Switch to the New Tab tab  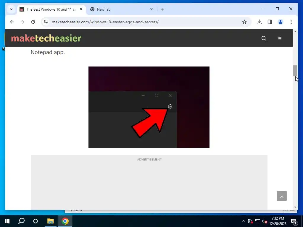click(122, 9)
